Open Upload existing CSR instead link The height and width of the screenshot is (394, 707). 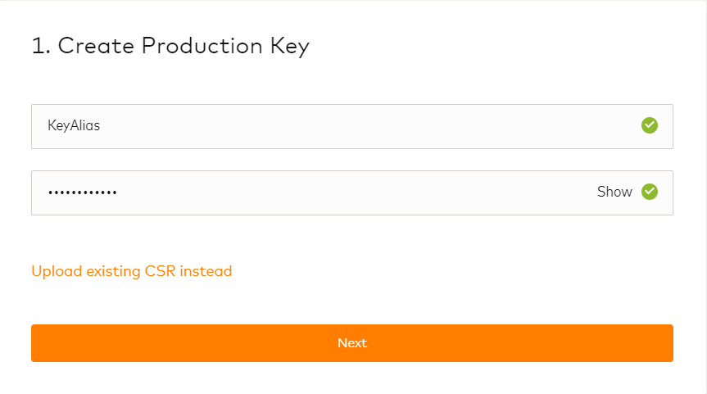click(131, 271)
